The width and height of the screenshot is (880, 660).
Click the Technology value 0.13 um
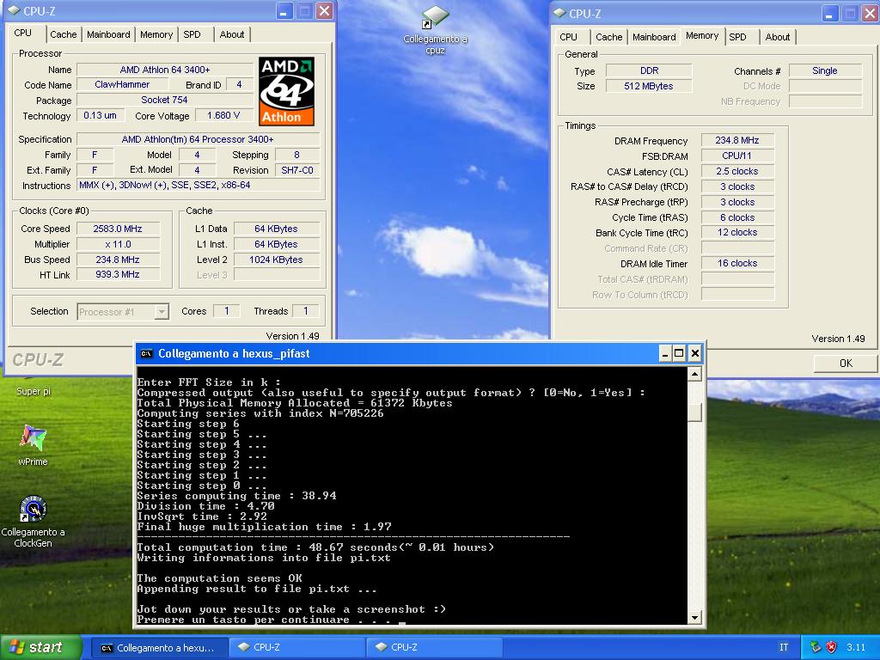click(100, 116)
